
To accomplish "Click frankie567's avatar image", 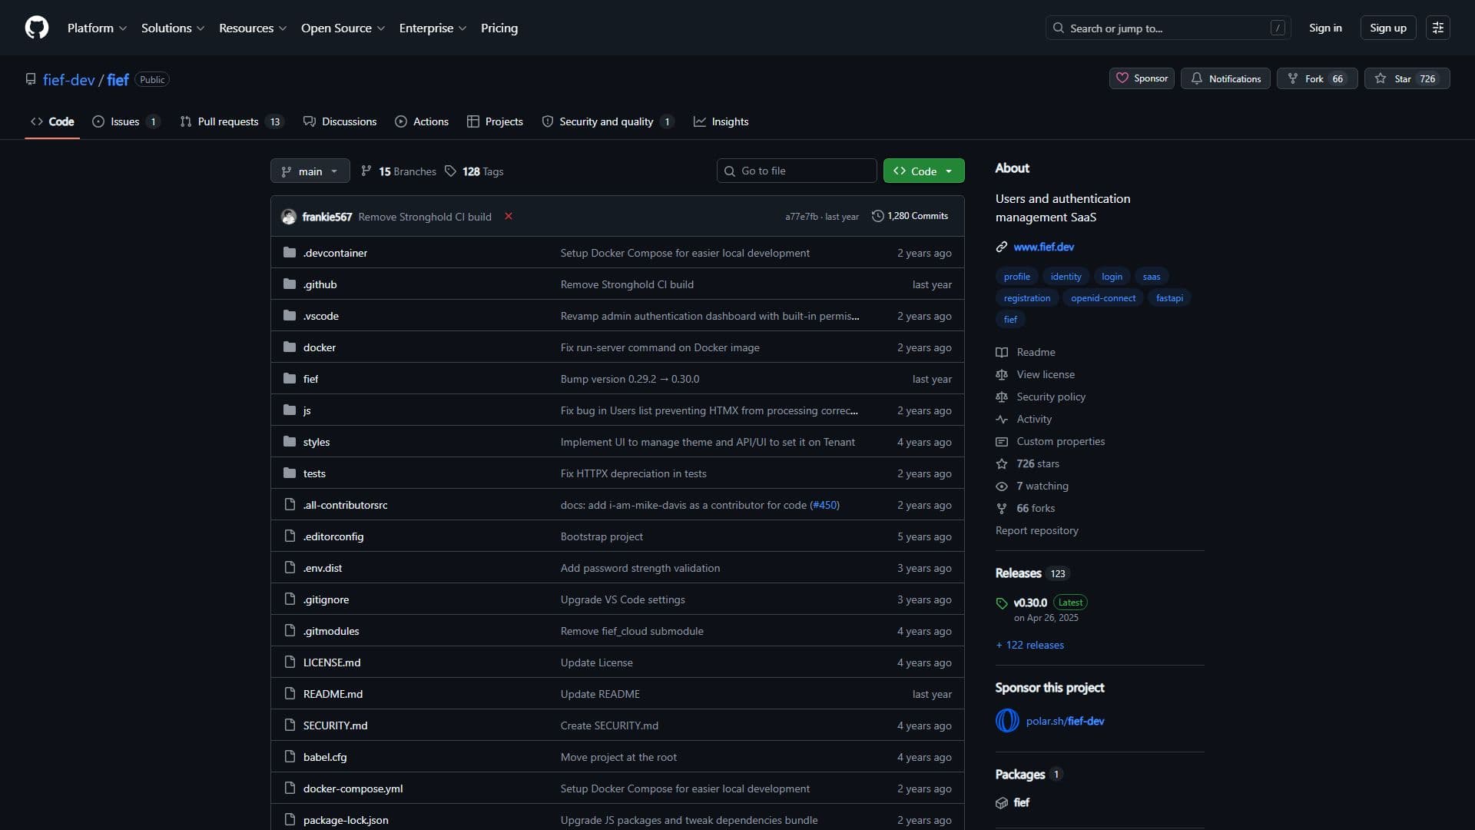I will click(289, 217).
